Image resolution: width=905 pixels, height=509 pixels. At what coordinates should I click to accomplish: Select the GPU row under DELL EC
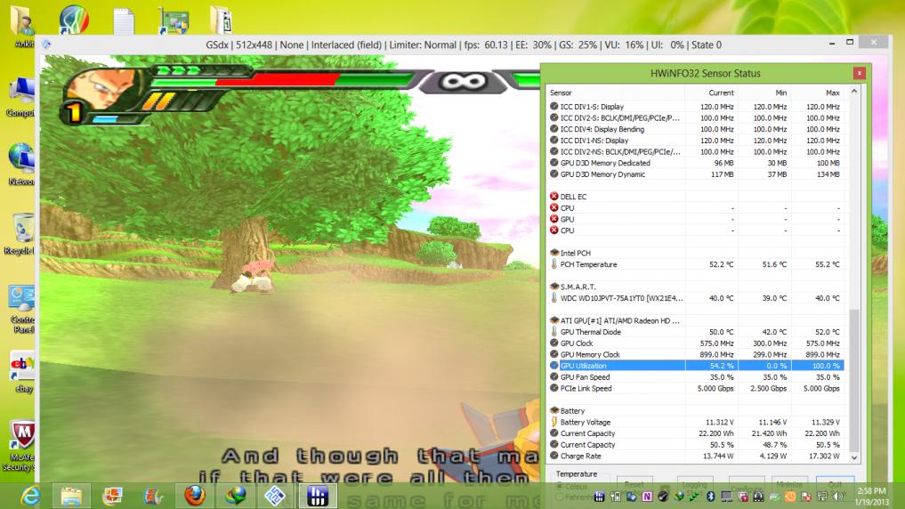696,219
